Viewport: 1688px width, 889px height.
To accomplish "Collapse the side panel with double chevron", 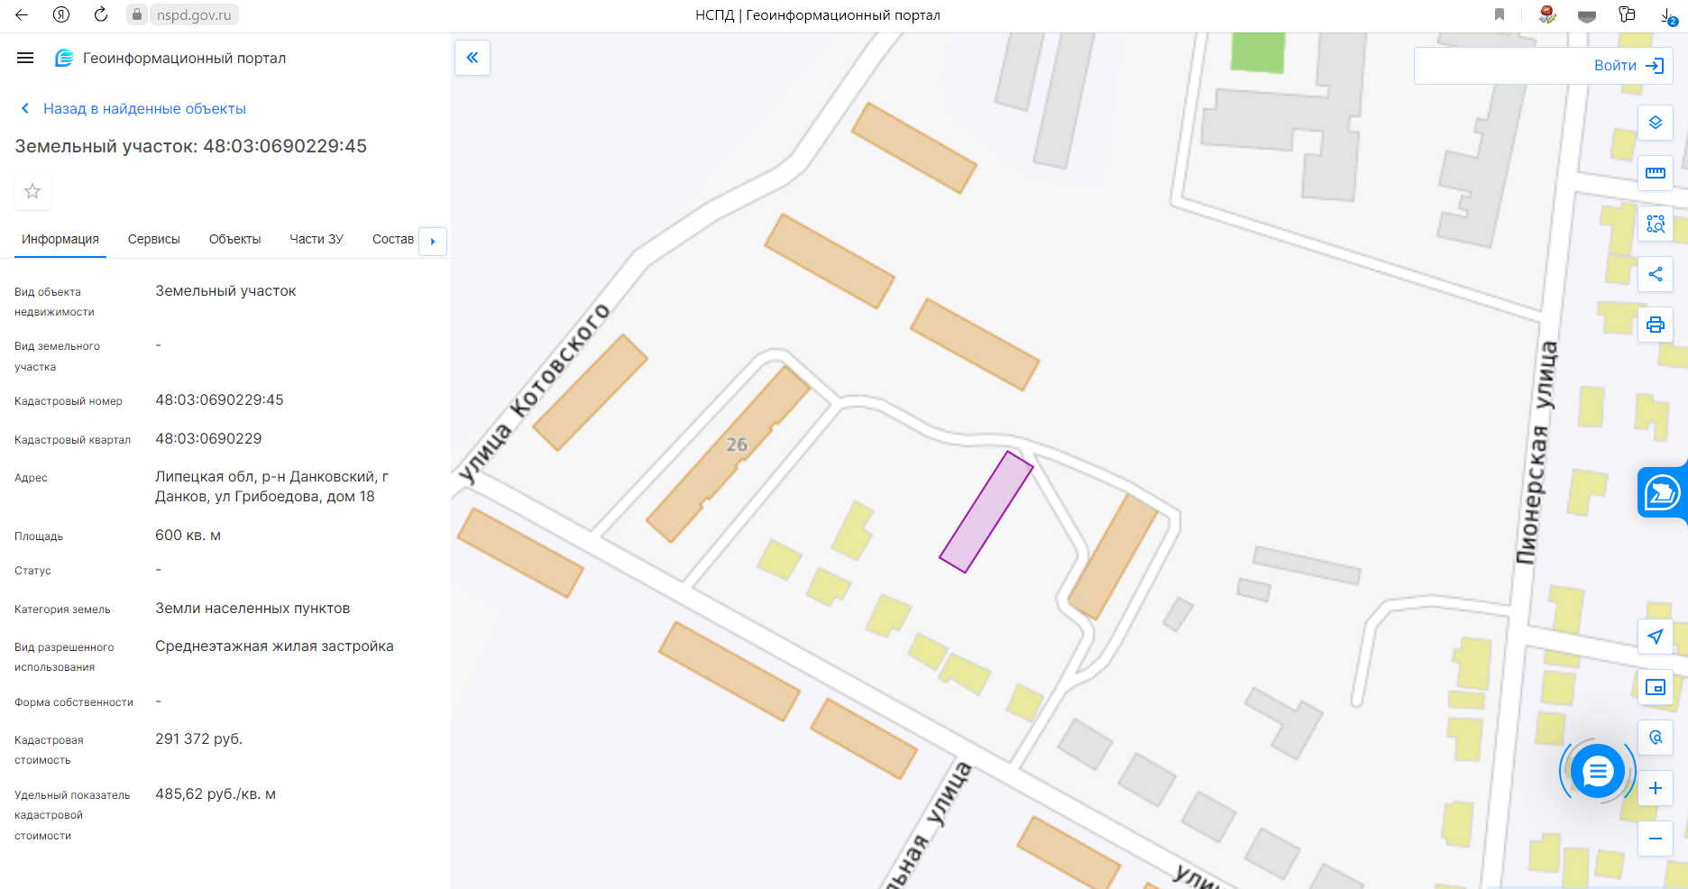I will tap(472, 58).
